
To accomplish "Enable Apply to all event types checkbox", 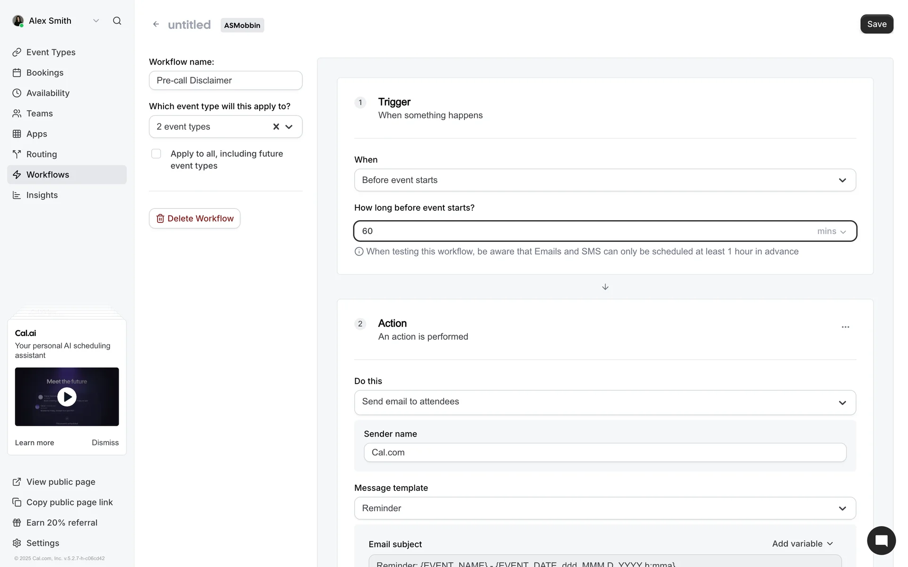I will pyautogui.click(x=156, y=154).
